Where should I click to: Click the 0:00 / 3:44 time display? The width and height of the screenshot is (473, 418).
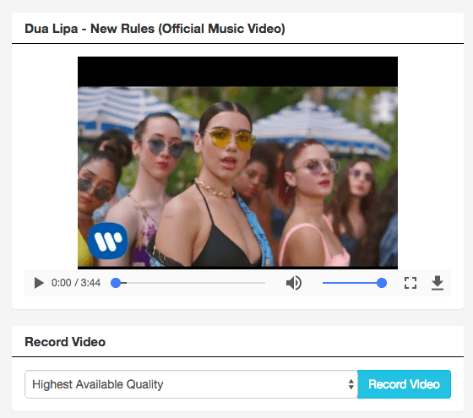[76, 283]
